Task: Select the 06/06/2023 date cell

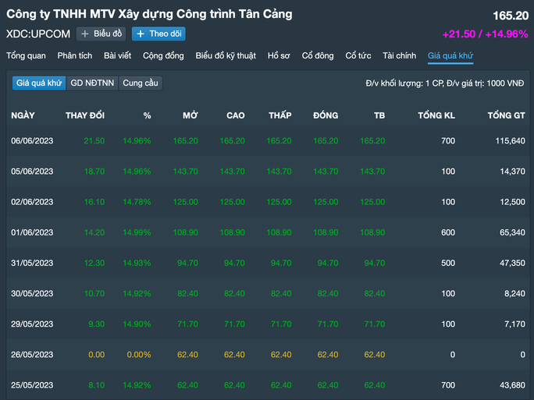Action: pos(32,141)
